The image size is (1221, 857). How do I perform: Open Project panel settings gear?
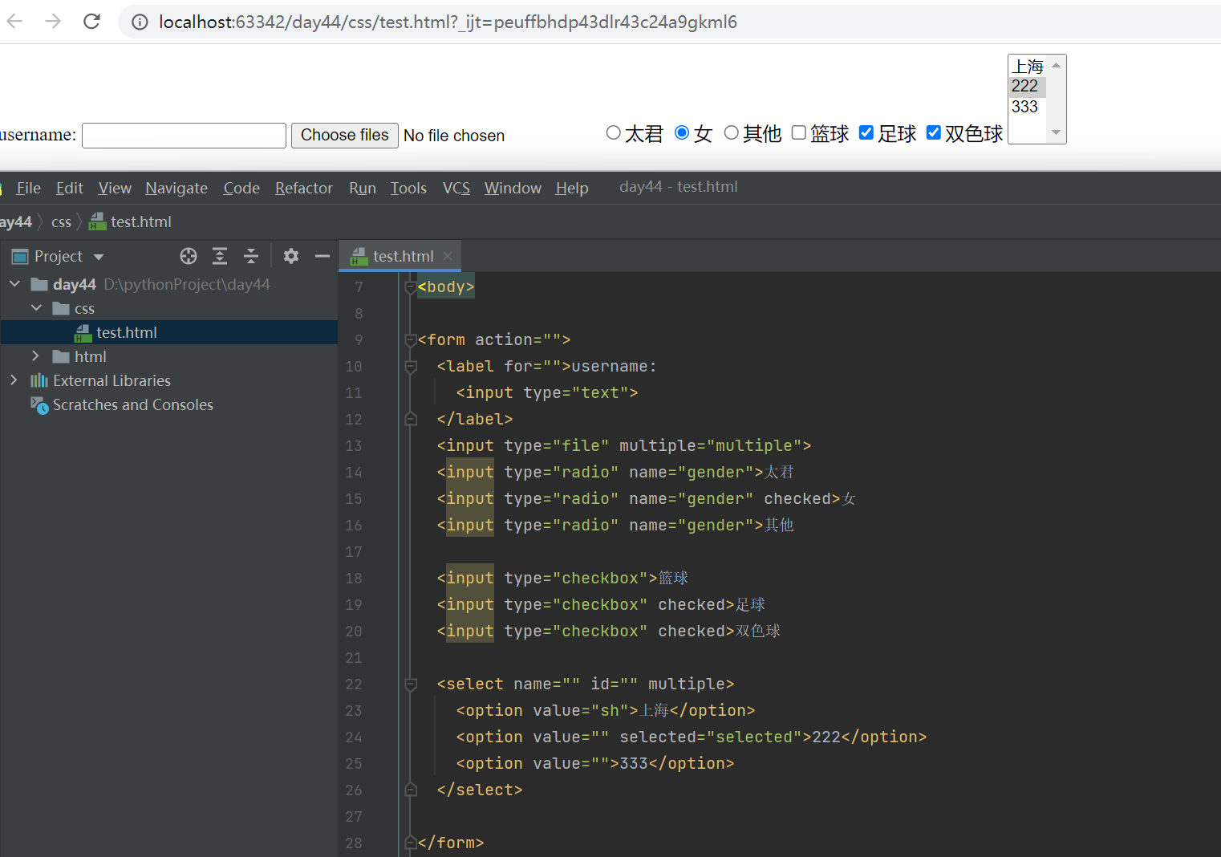[x=291, y=256]
